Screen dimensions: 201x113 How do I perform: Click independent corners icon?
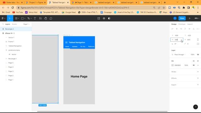[198, 44]
